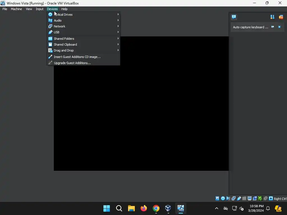The height and width of the screenshot is (215, 287).
Task: Click the gray mouse integration status indicator
Action: click(265, 198)
